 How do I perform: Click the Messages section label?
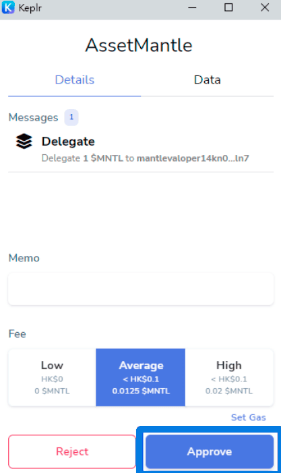click(33, 117)
